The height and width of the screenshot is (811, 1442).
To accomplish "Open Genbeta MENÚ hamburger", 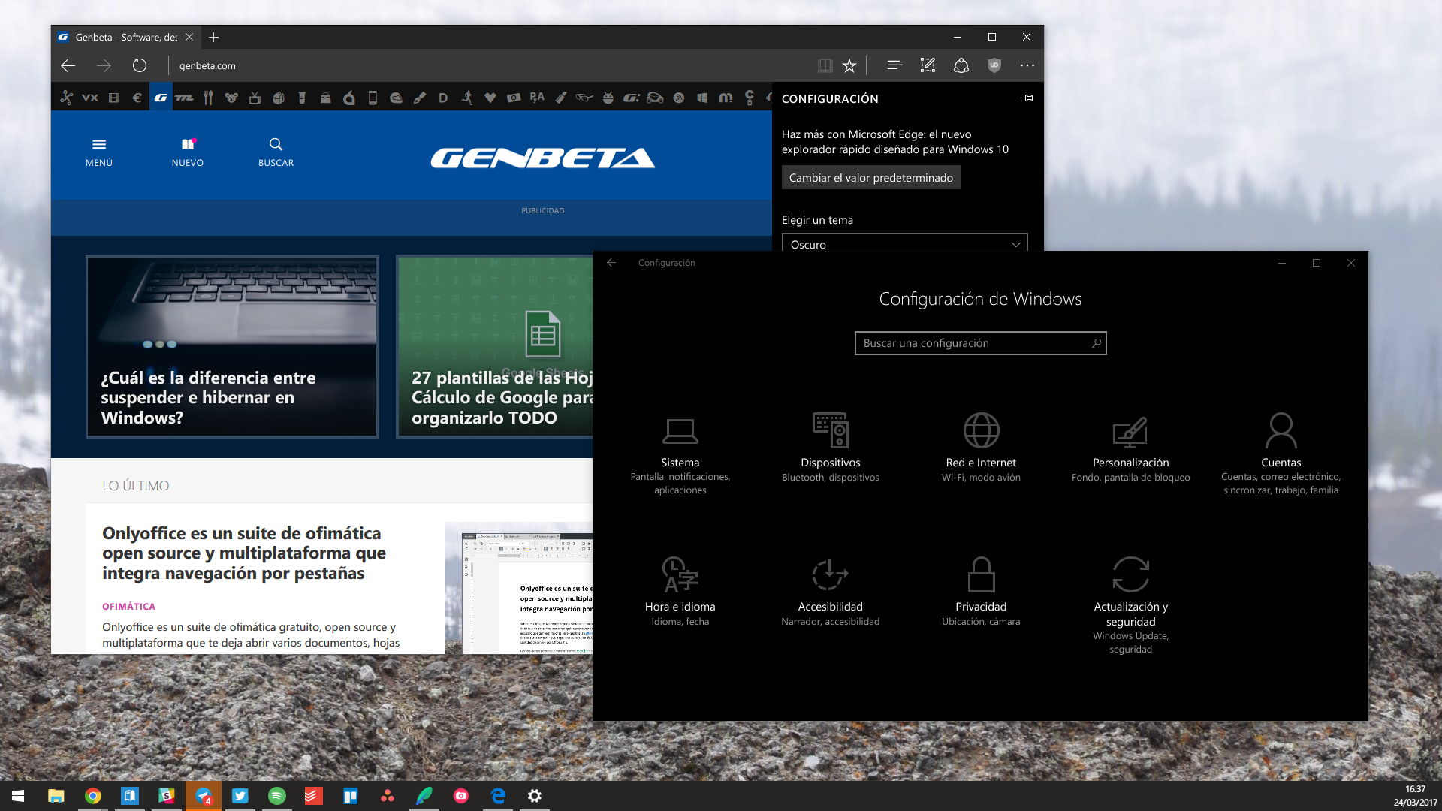I will (x=99, y=152).
